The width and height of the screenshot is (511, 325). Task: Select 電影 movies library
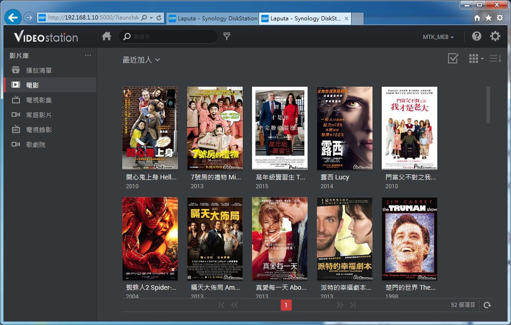coord(50,85)
